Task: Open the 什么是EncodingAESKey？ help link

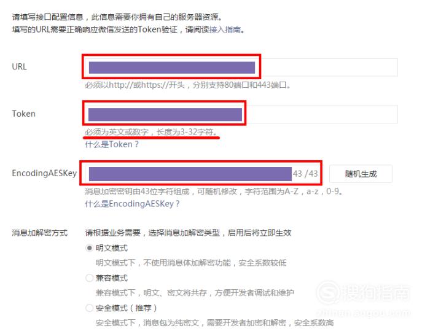Action: [x=132, y=204]
